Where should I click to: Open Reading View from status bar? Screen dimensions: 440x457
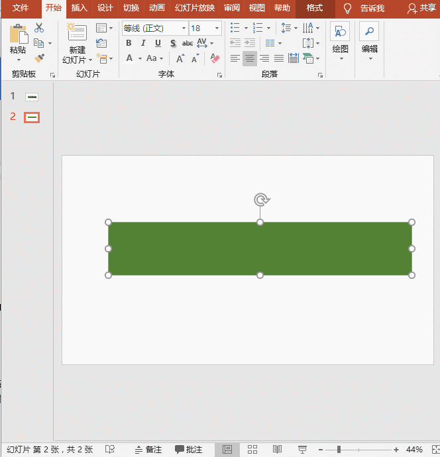pos(277,449)
